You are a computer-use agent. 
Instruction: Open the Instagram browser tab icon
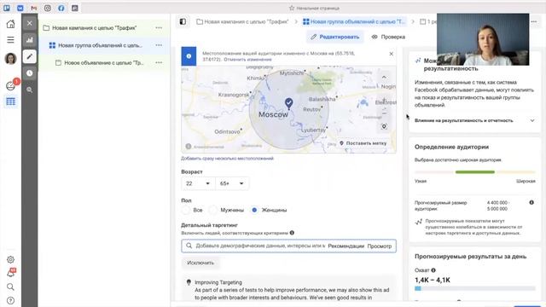pos(48,8)
